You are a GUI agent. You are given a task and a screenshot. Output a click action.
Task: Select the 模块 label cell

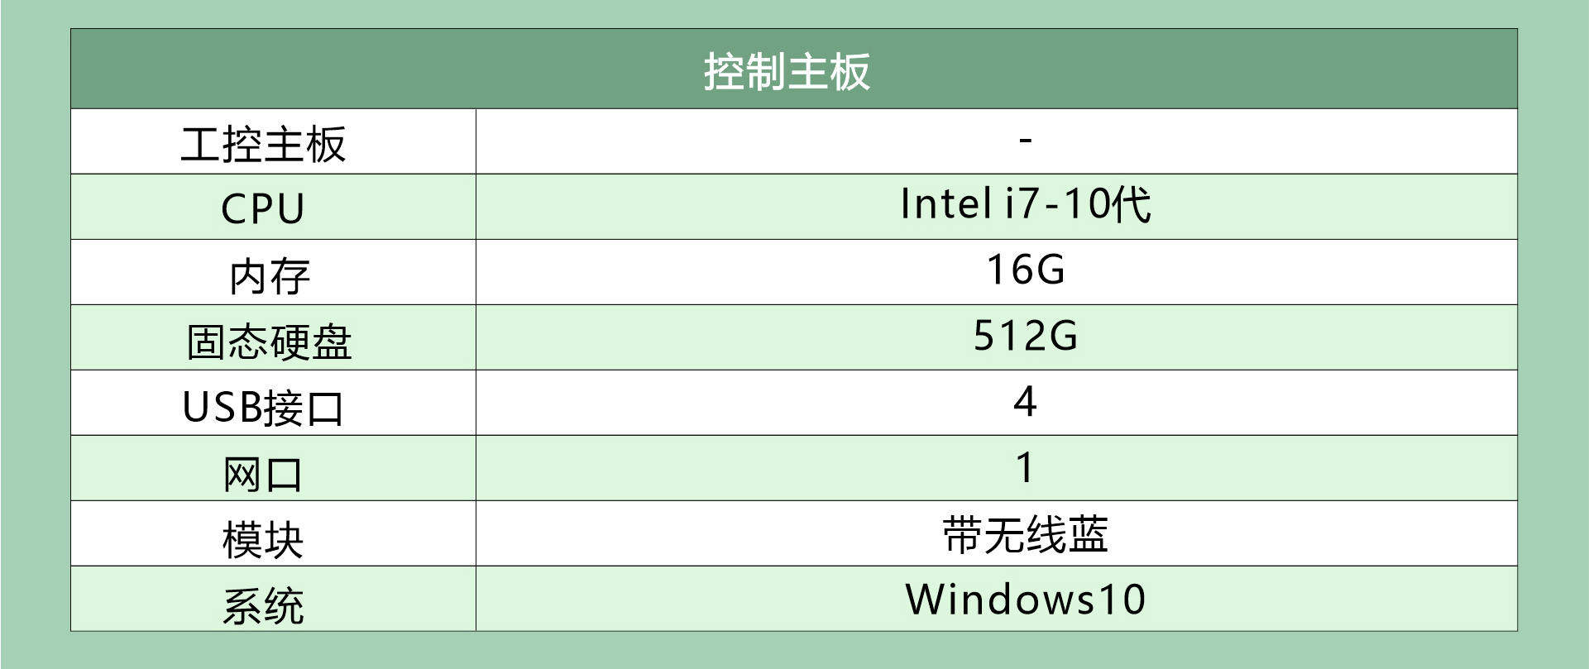click(x=263, y=539)
